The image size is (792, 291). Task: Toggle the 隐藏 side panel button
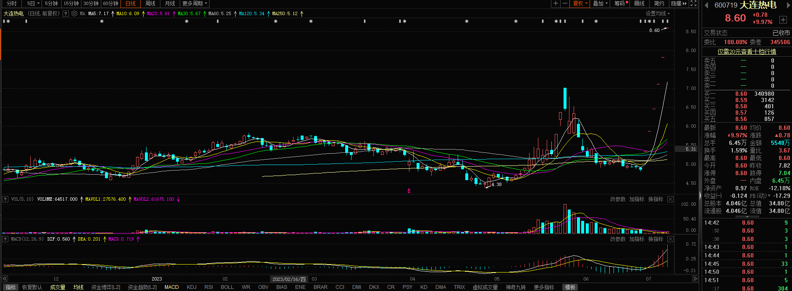[x=679, y=3]
